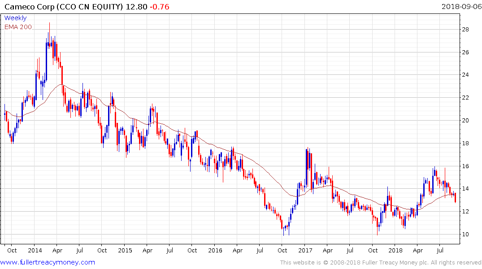Click the 'EMA 200' legend label

18,27
